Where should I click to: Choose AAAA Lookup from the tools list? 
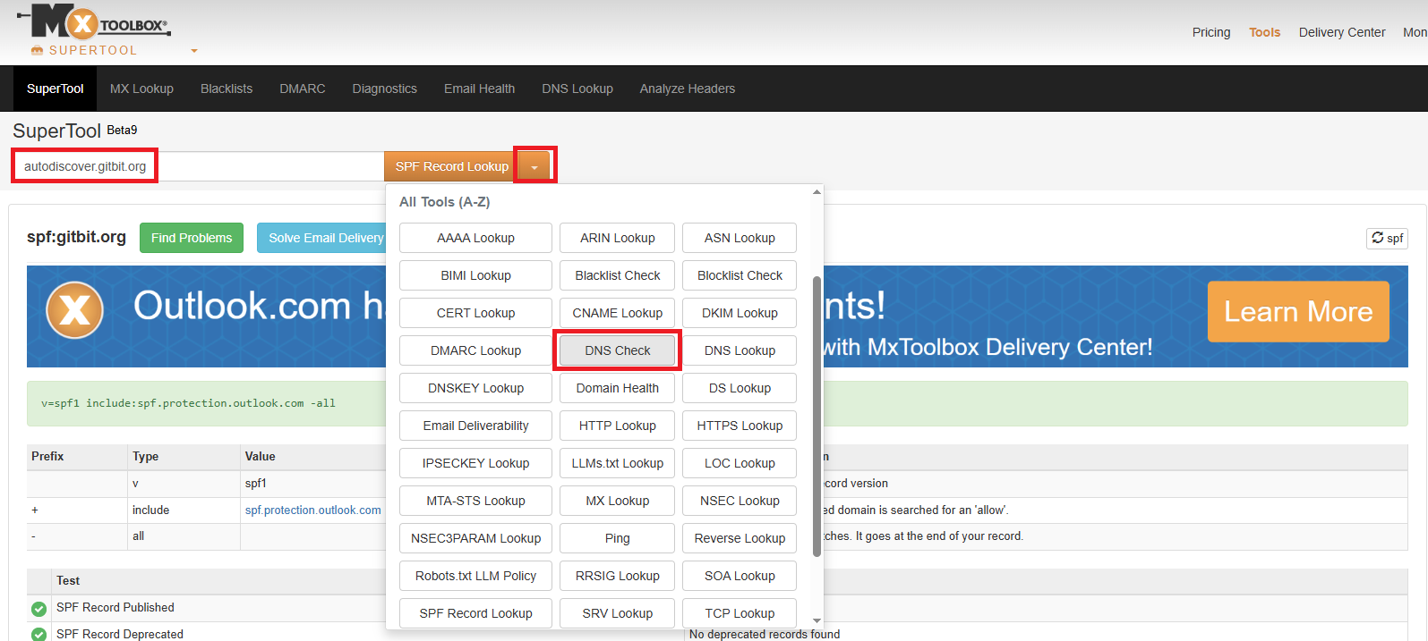click(x=475, y=238)
